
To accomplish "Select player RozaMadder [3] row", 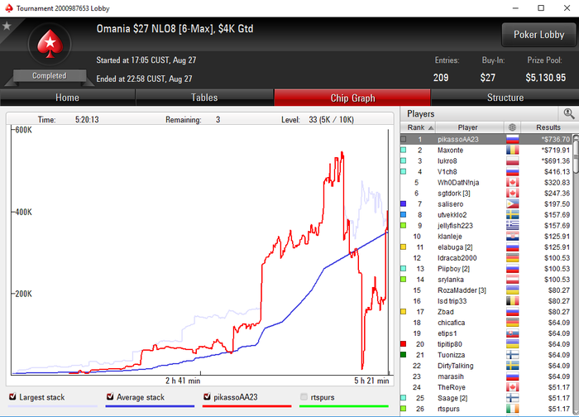I will point(486,290).
